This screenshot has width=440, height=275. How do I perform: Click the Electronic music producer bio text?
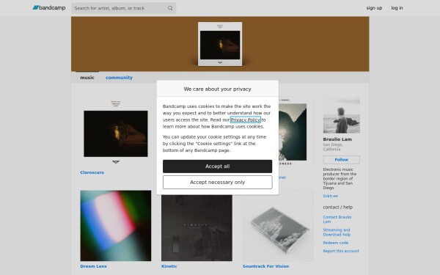point(340,179)
